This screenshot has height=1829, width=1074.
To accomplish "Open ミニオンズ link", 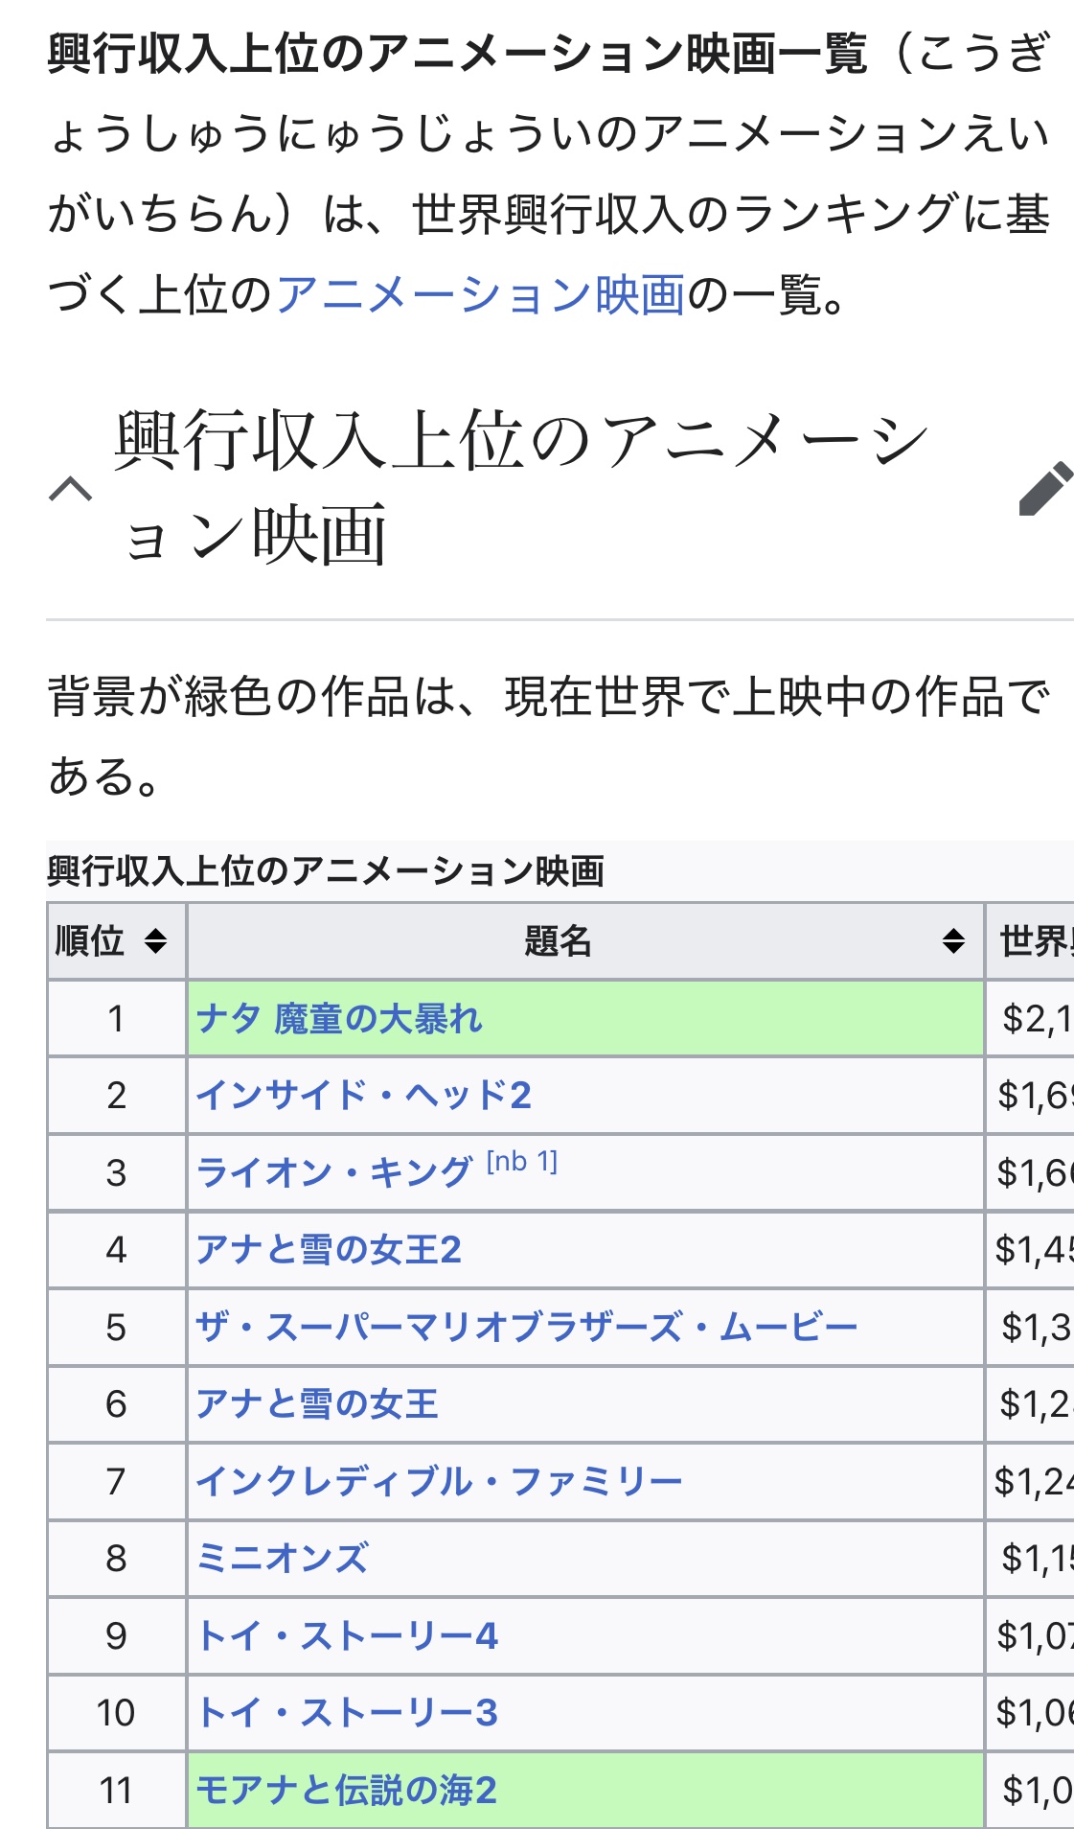I will (x=282, y=1558).
